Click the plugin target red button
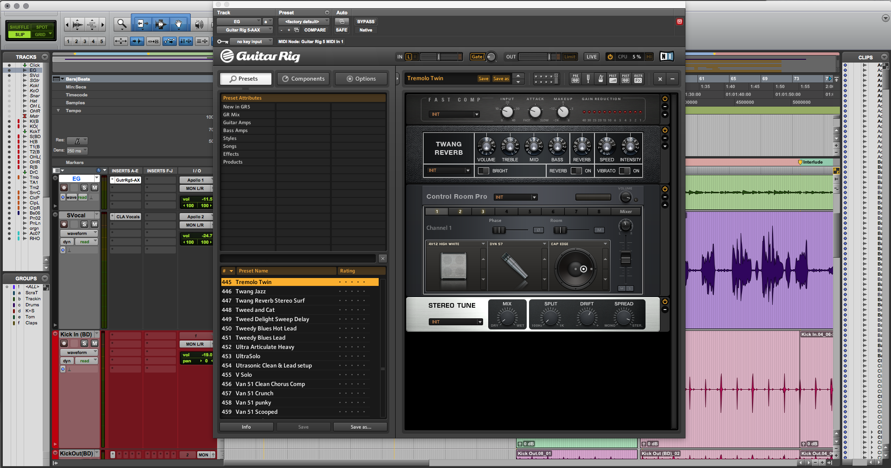This screenshot has height=468, width=891. point(679,21)
